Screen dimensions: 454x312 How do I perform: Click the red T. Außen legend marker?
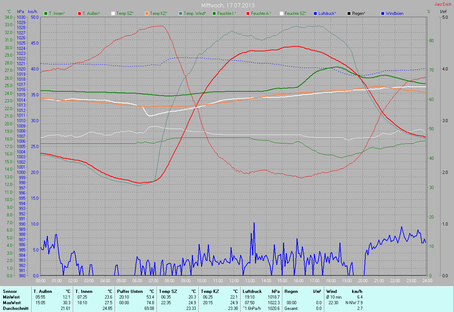point(79,13)
